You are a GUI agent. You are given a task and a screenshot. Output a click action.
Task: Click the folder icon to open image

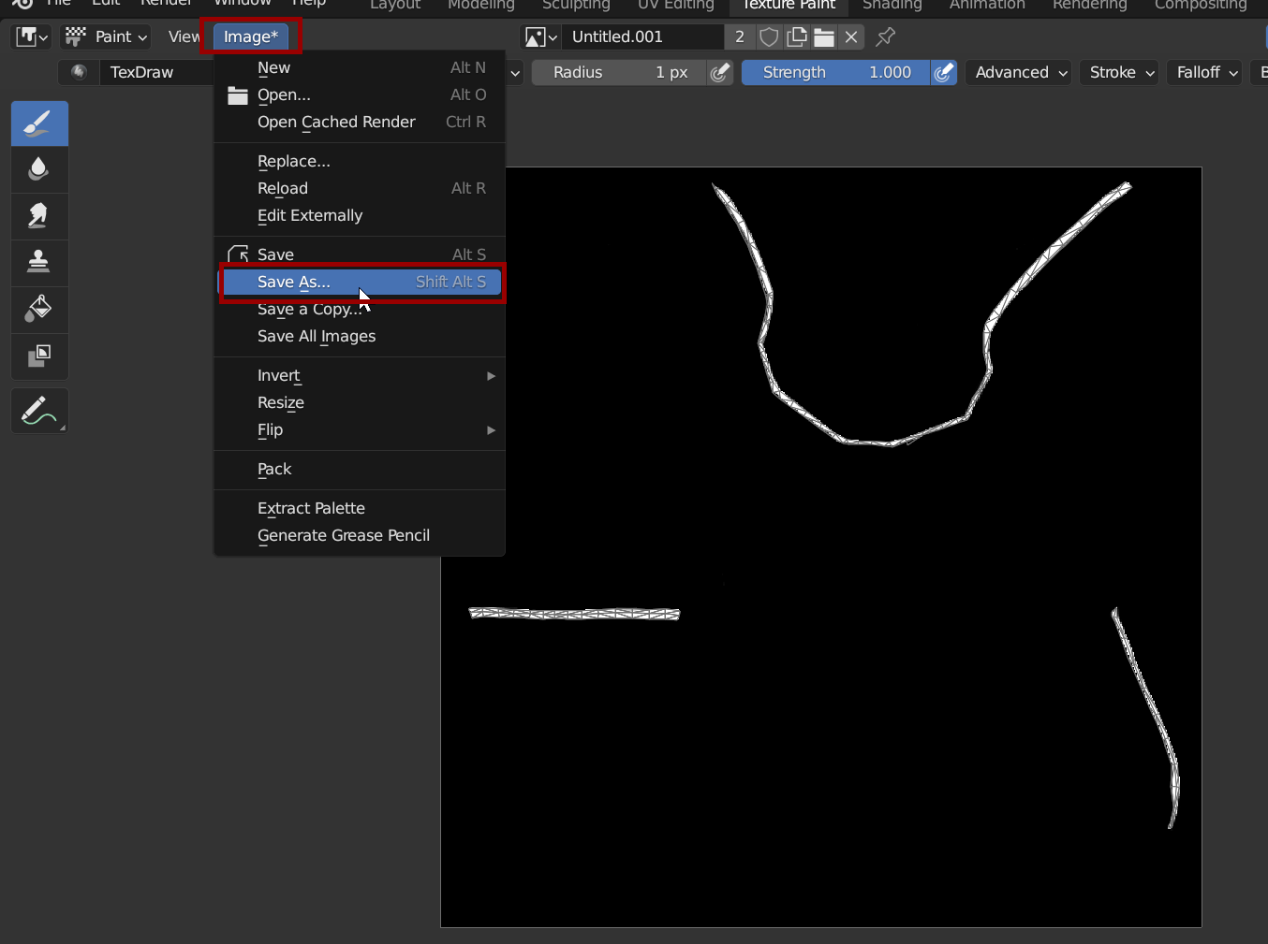tap(824, 37)
